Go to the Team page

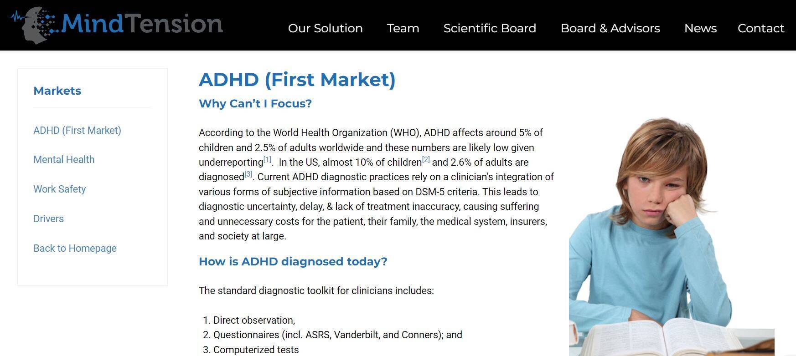[x=403, y=28]
